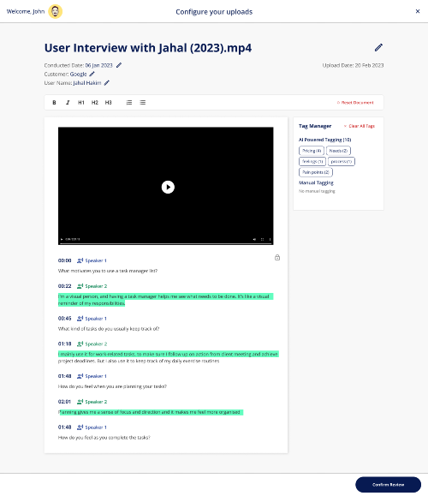Click "What motivates you to use a task manager" line
The image size is (428, 496).
click(108, 271)
